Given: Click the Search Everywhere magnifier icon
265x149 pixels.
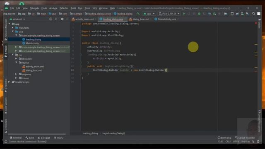Looking at the screenshot, I should click(253, 14).
